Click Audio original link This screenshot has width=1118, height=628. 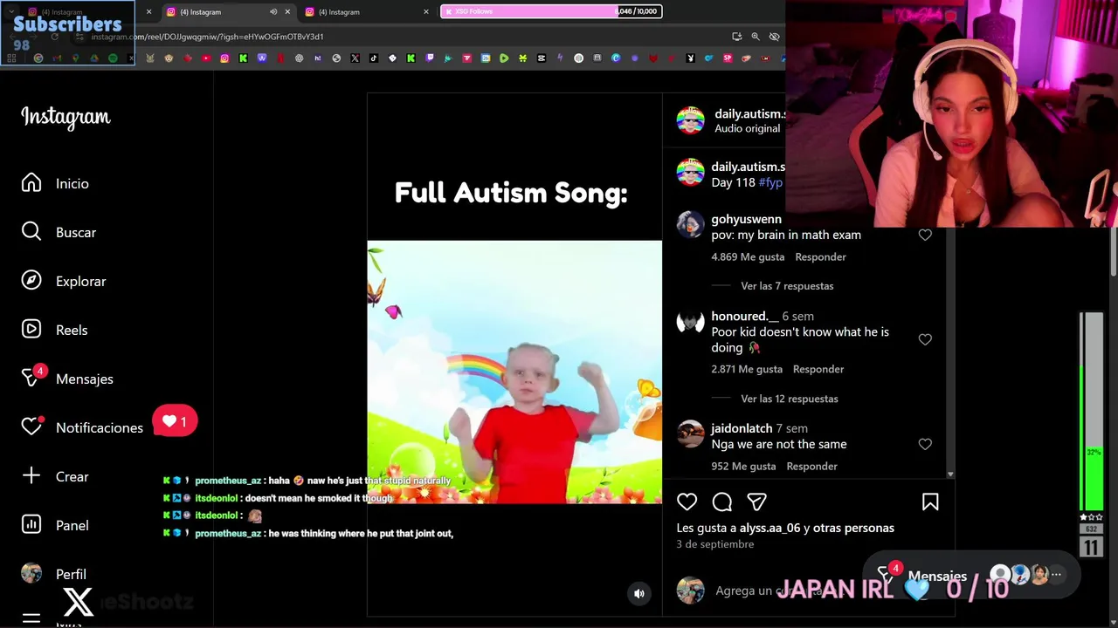(747, 129)
